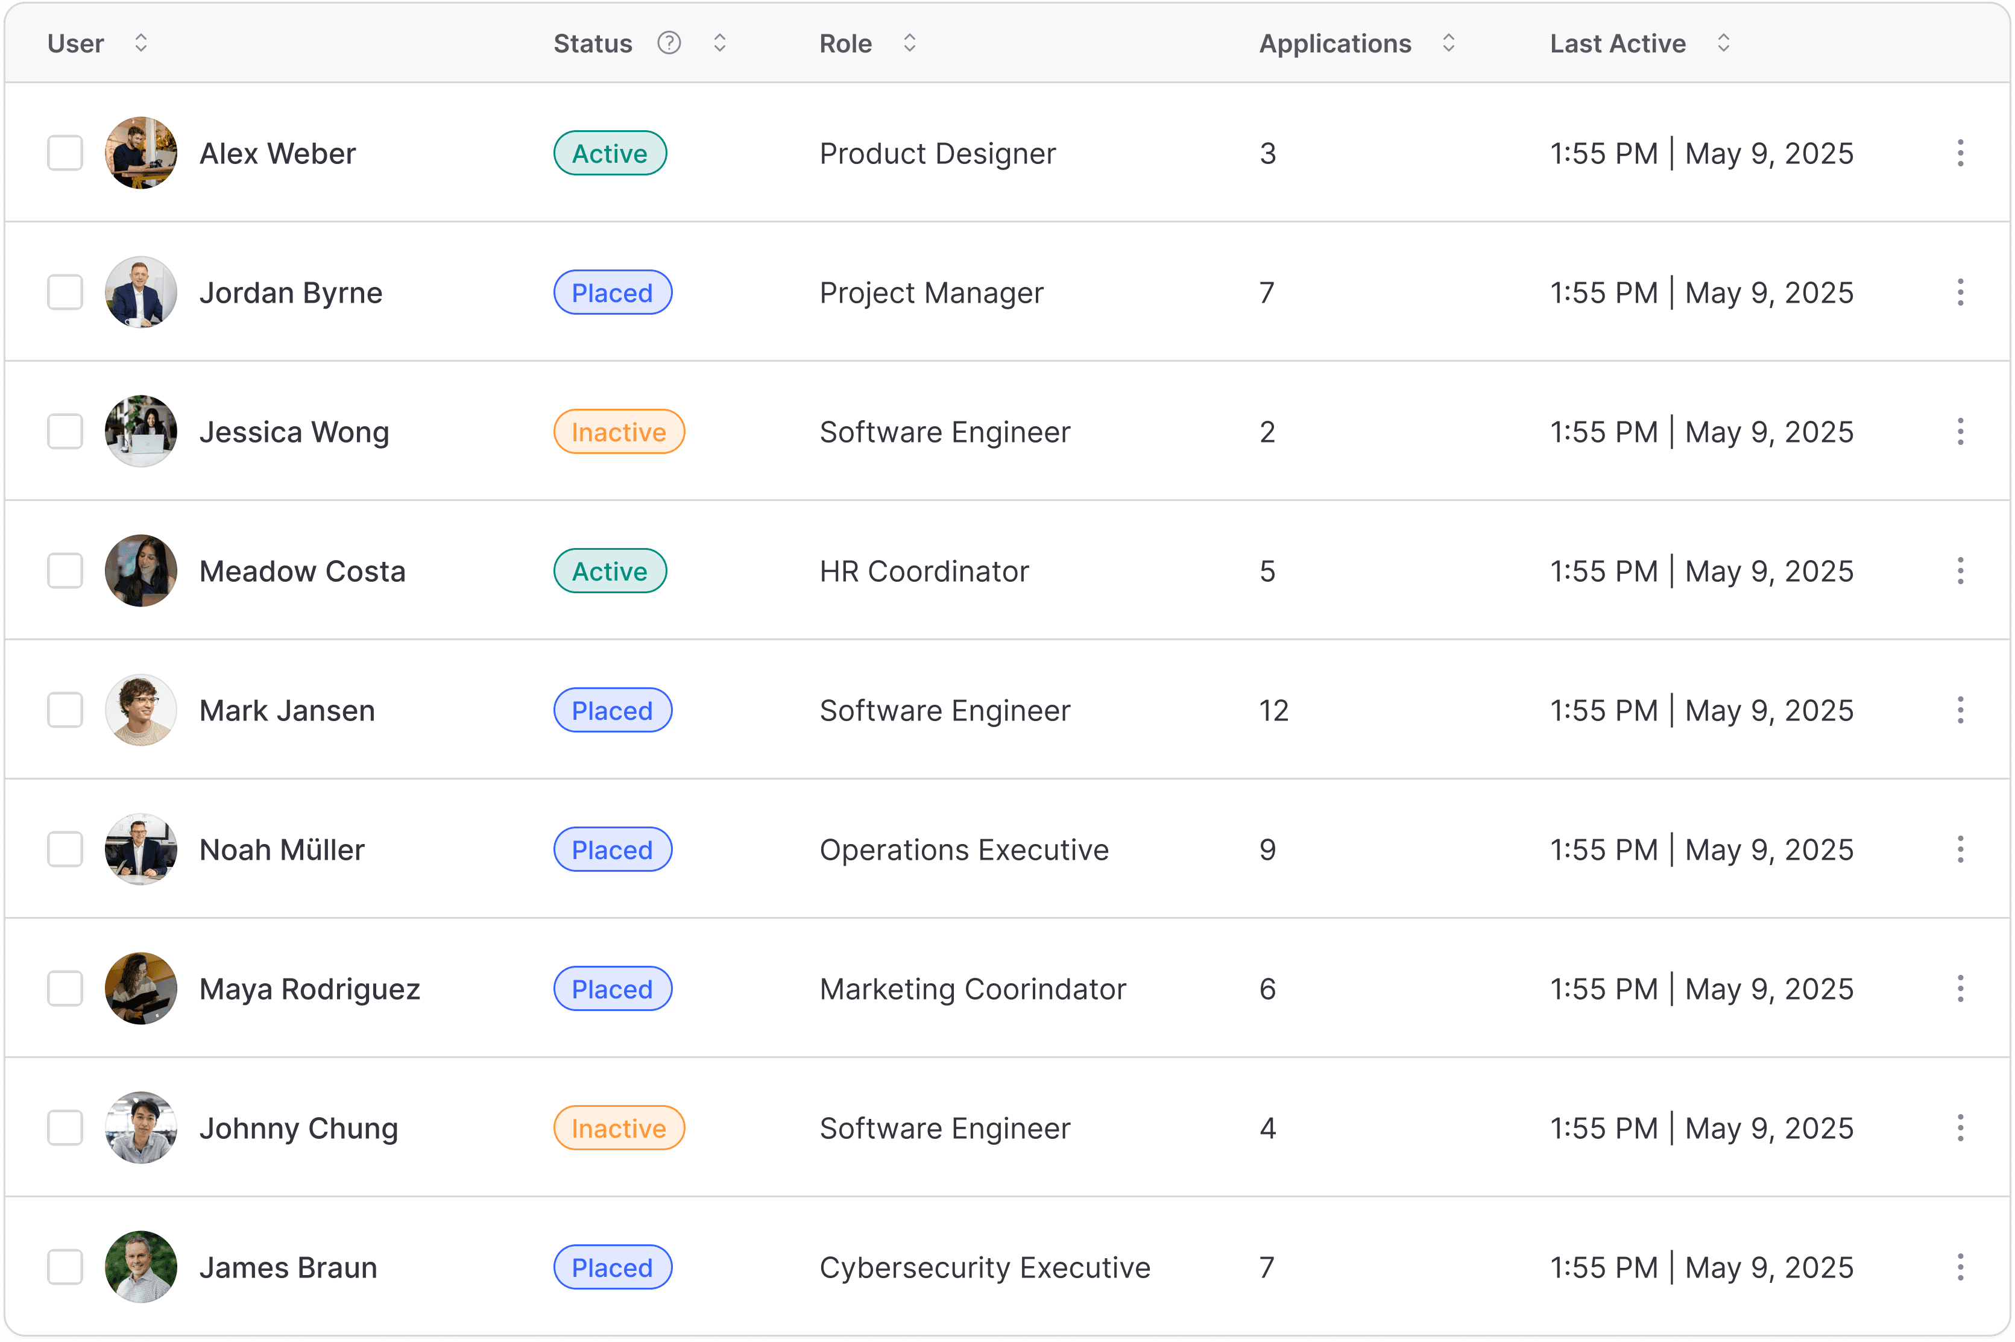Click three-dot menu for Mark Jansen

coord(1960,710)
